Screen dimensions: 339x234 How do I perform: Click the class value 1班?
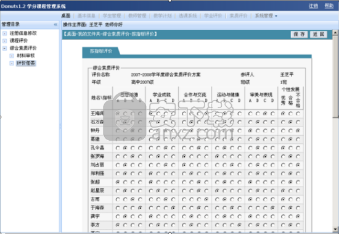click(x=284, y=82)
